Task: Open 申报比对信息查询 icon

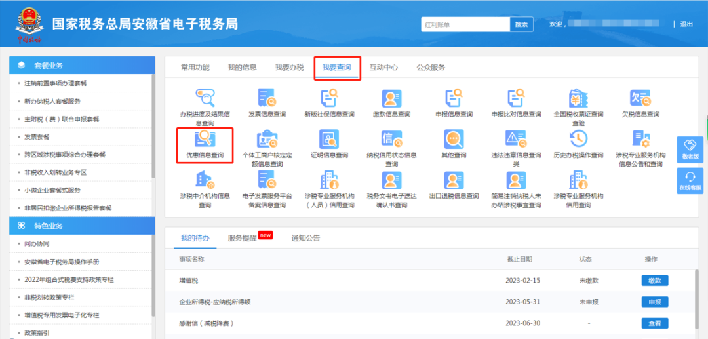Action: pyautogui.click(x=516, y=98)
